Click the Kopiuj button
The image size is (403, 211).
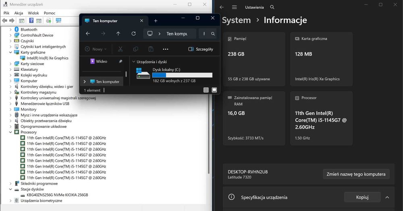point(362,197)
